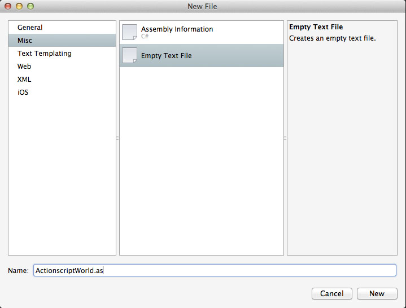
Task: Close the New File dialog with red button
Action: point(8,6)
